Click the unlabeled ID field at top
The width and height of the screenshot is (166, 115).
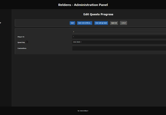tap(119, 32)
